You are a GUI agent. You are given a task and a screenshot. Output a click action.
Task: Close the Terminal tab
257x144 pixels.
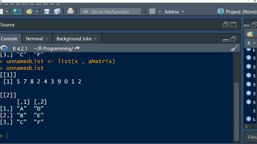click(x=47, y=39)
